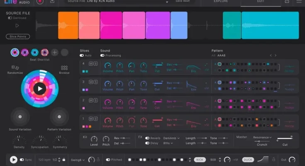The width and height of the screenshot is (305, 166).
Task: Open the Browse grid icon
Action: point(64,68)
